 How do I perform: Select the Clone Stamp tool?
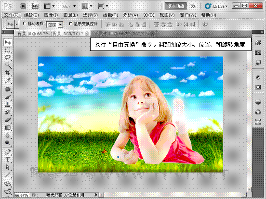[x=8, y=105]
